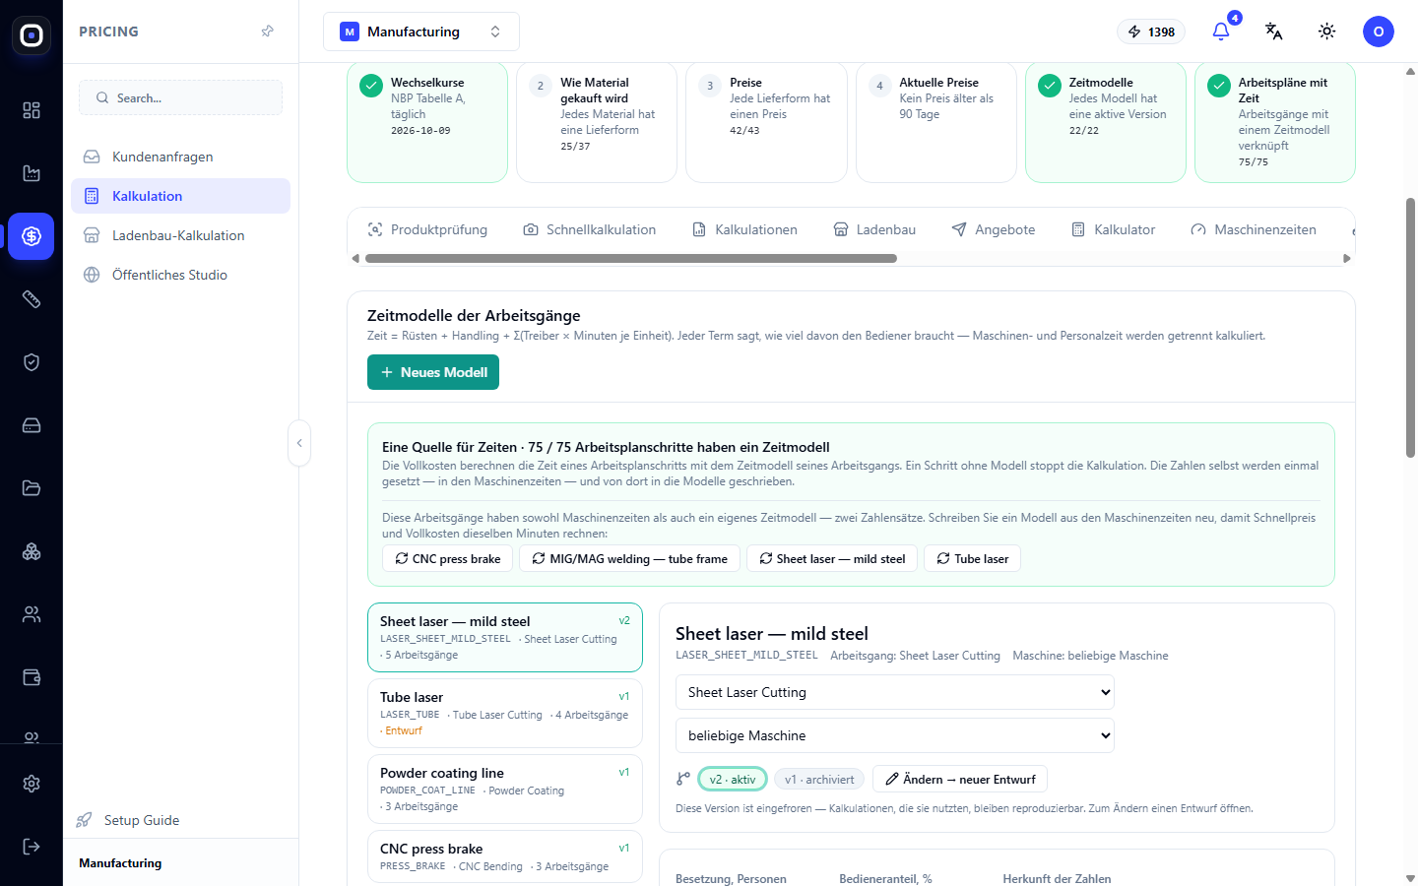Click Ändern → neuer Entwurf
This screenshot has width=1418, height=886.
[x=960, y=779]
